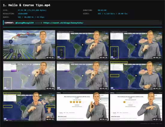Open the sanet.st/blogs/bonnytuts link in comment
Image resolution: width=165 pixels, height=127 pixels.
pyautogui.click(x=63, y=23)
